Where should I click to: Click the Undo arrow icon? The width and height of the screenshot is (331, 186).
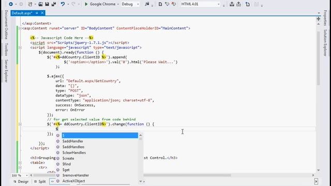(x=63, y=4)
